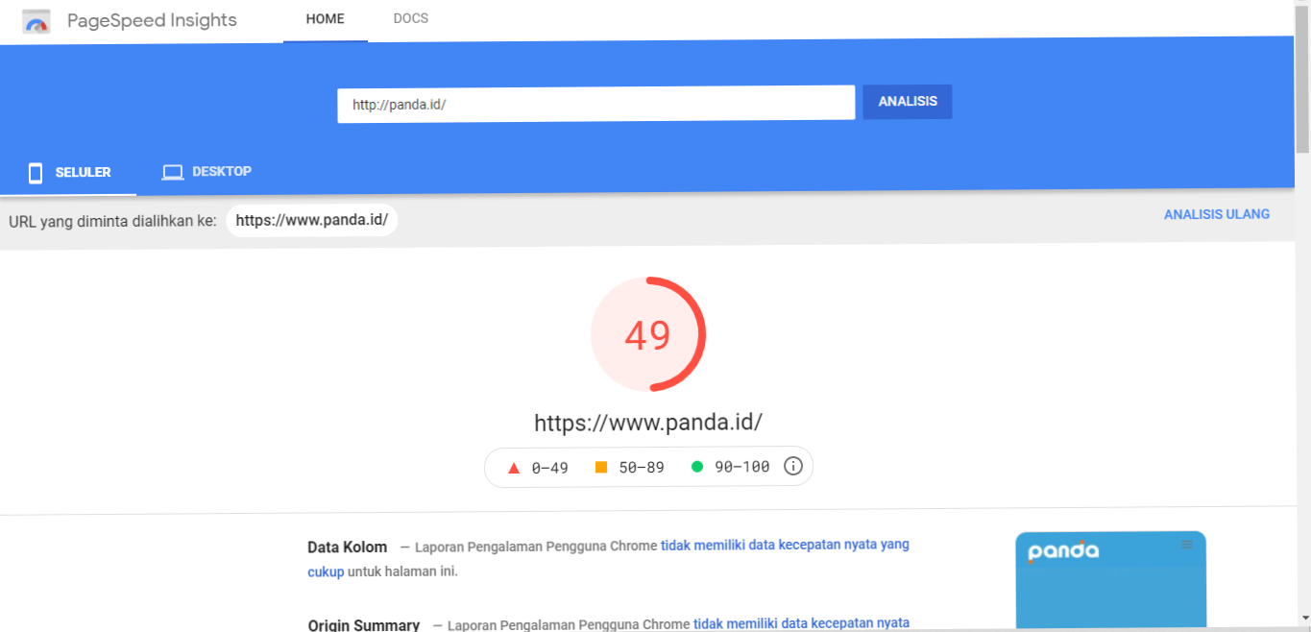The width and height of the screenshot is (1311, 632).
Task: Click ANALISIS ULANG link
Action: point(1217,214)
